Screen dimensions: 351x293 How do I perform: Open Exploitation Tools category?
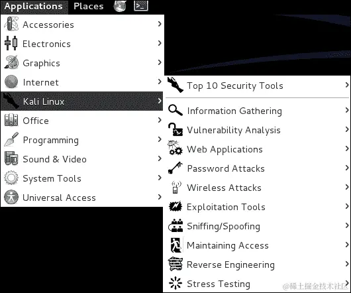258,207
